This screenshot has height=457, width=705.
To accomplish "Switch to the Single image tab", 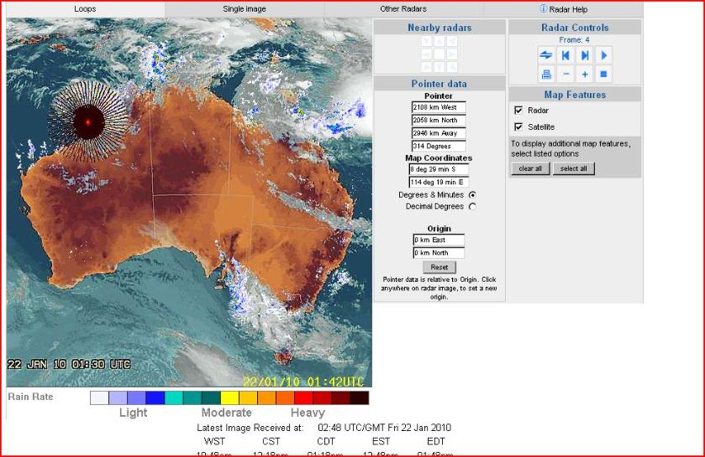I will [x=245, y=9].
